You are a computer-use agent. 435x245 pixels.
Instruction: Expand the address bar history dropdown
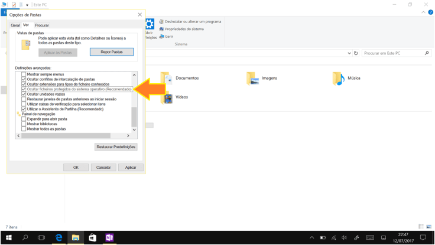(x=349, y=53)
